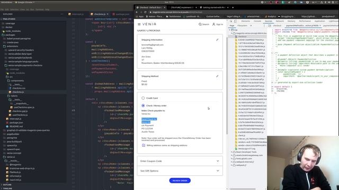Edit Shipping Method with pencil icon
This screenshot has width=339, height=190.
tap(217, 76)
